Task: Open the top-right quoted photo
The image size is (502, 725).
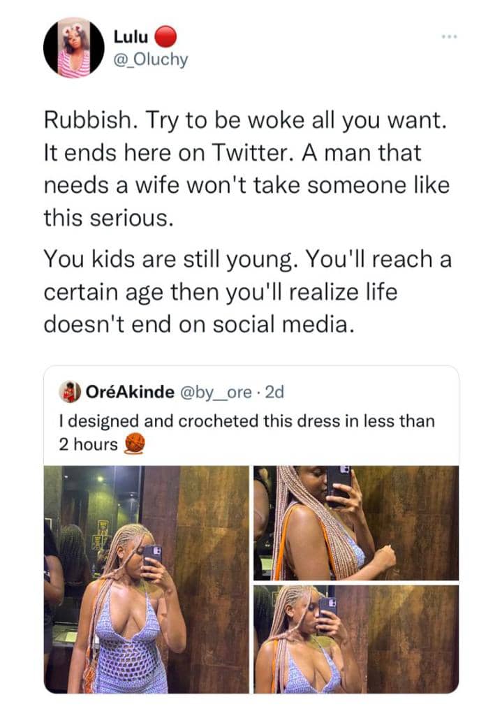Action: click(x=355, y=523)
